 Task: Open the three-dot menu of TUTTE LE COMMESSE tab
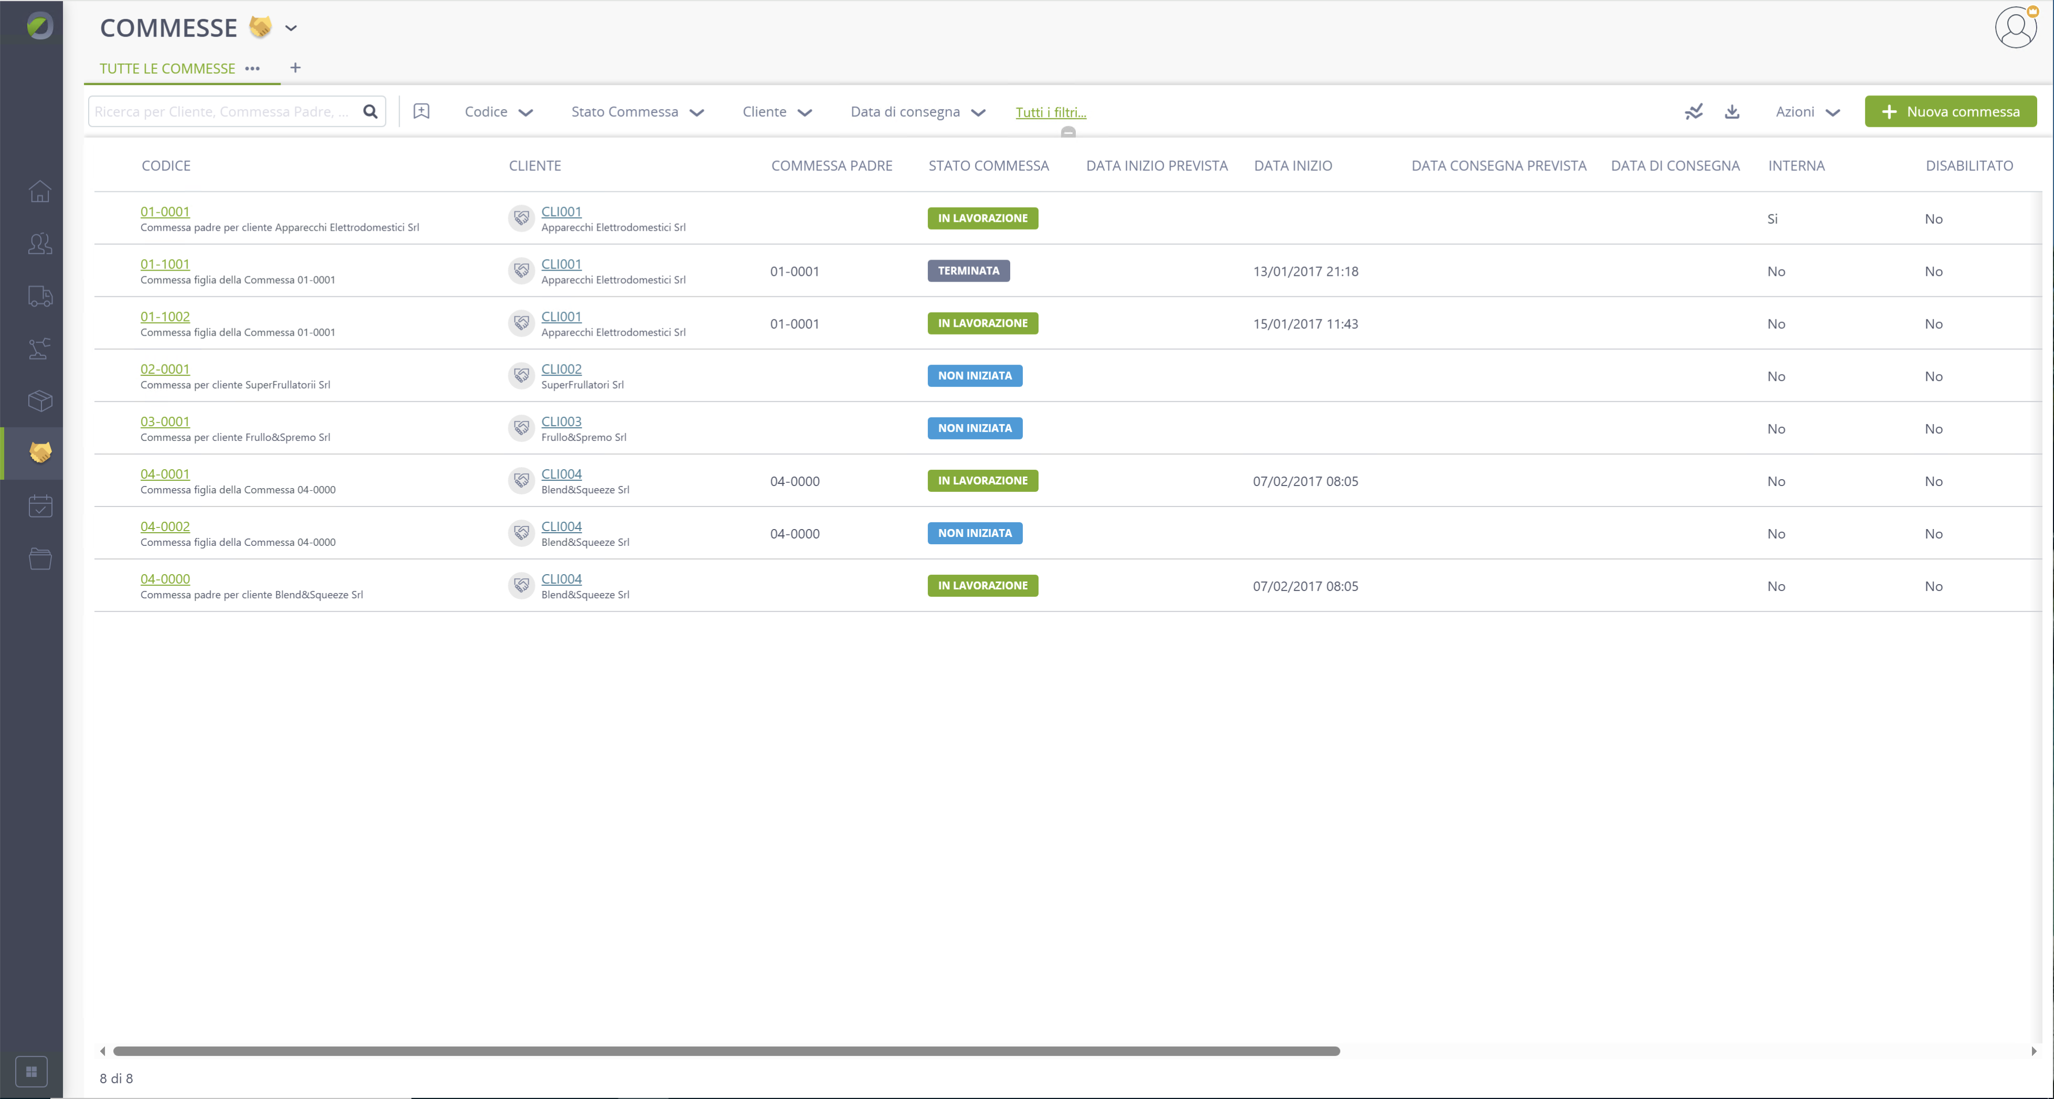(252, 69)
